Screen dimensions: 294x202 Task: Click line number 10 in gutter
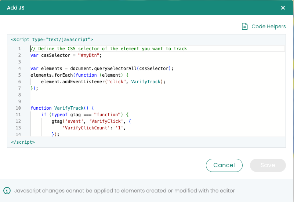pos(18,108)
